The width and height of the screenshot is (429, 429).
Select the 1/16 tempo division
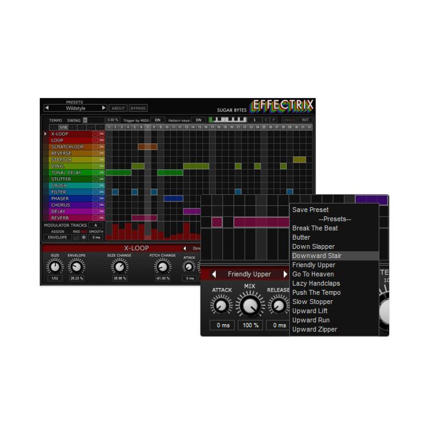click(x=63, y=127)
